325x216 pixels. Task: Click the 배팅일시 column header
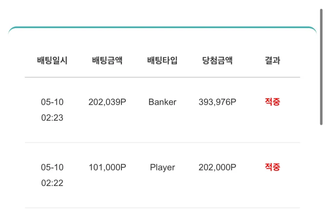point(52,61)
